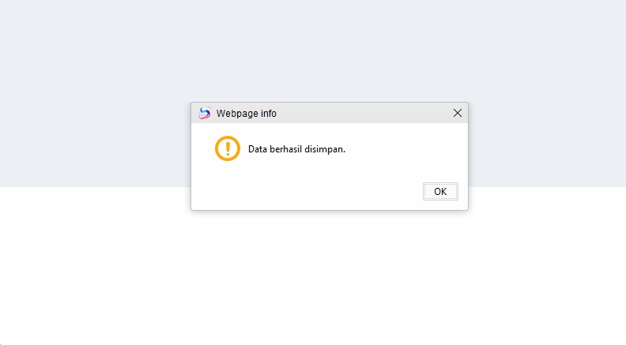
Task: Click the OK button in the dialog
Action: pos(440,191)
